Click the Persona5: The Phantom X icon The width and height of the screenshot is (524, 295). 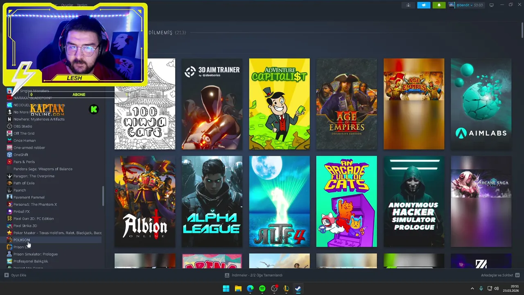tap(9, 204)
